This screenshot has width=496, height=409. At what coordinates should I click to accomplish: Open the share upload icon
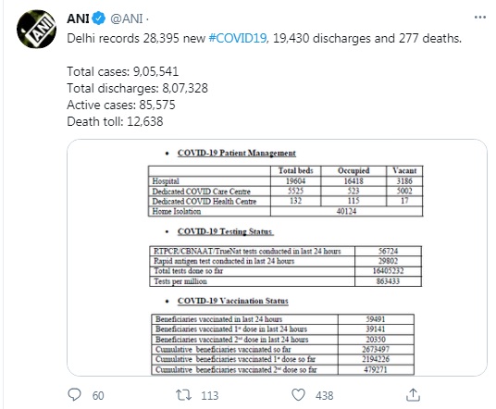tap(413, 395)
